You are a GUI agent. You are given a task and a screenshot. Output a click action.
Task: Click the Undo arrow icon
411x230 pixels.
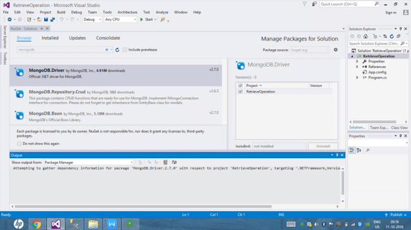[61, 20]
